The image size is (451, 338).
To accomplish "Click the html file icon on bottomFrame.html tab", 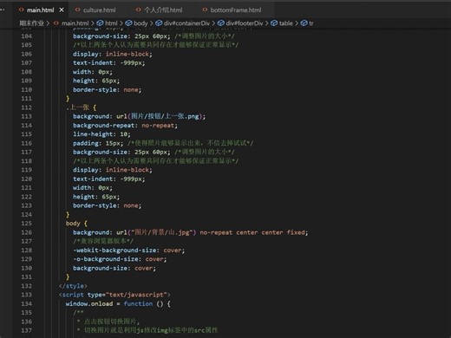I will coord(205,10).
